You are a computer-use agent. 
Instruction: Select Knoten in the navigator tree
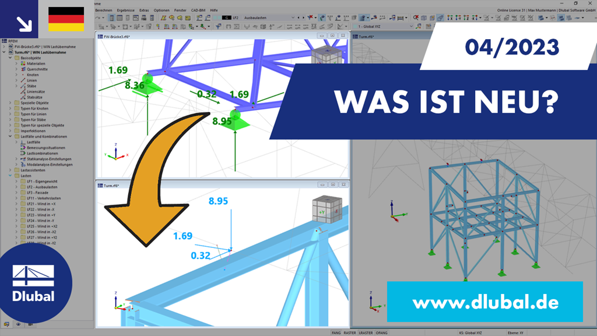point(33,75)
